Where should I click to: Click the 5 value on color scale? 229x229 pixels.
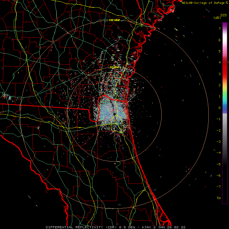[x=220, y=51]
